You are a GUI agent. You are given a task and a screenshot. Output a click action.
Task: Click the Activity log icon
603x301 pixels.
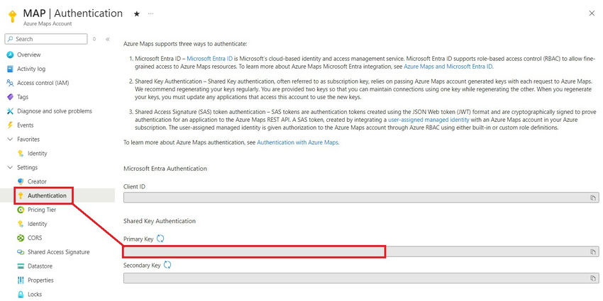point(11,69)
